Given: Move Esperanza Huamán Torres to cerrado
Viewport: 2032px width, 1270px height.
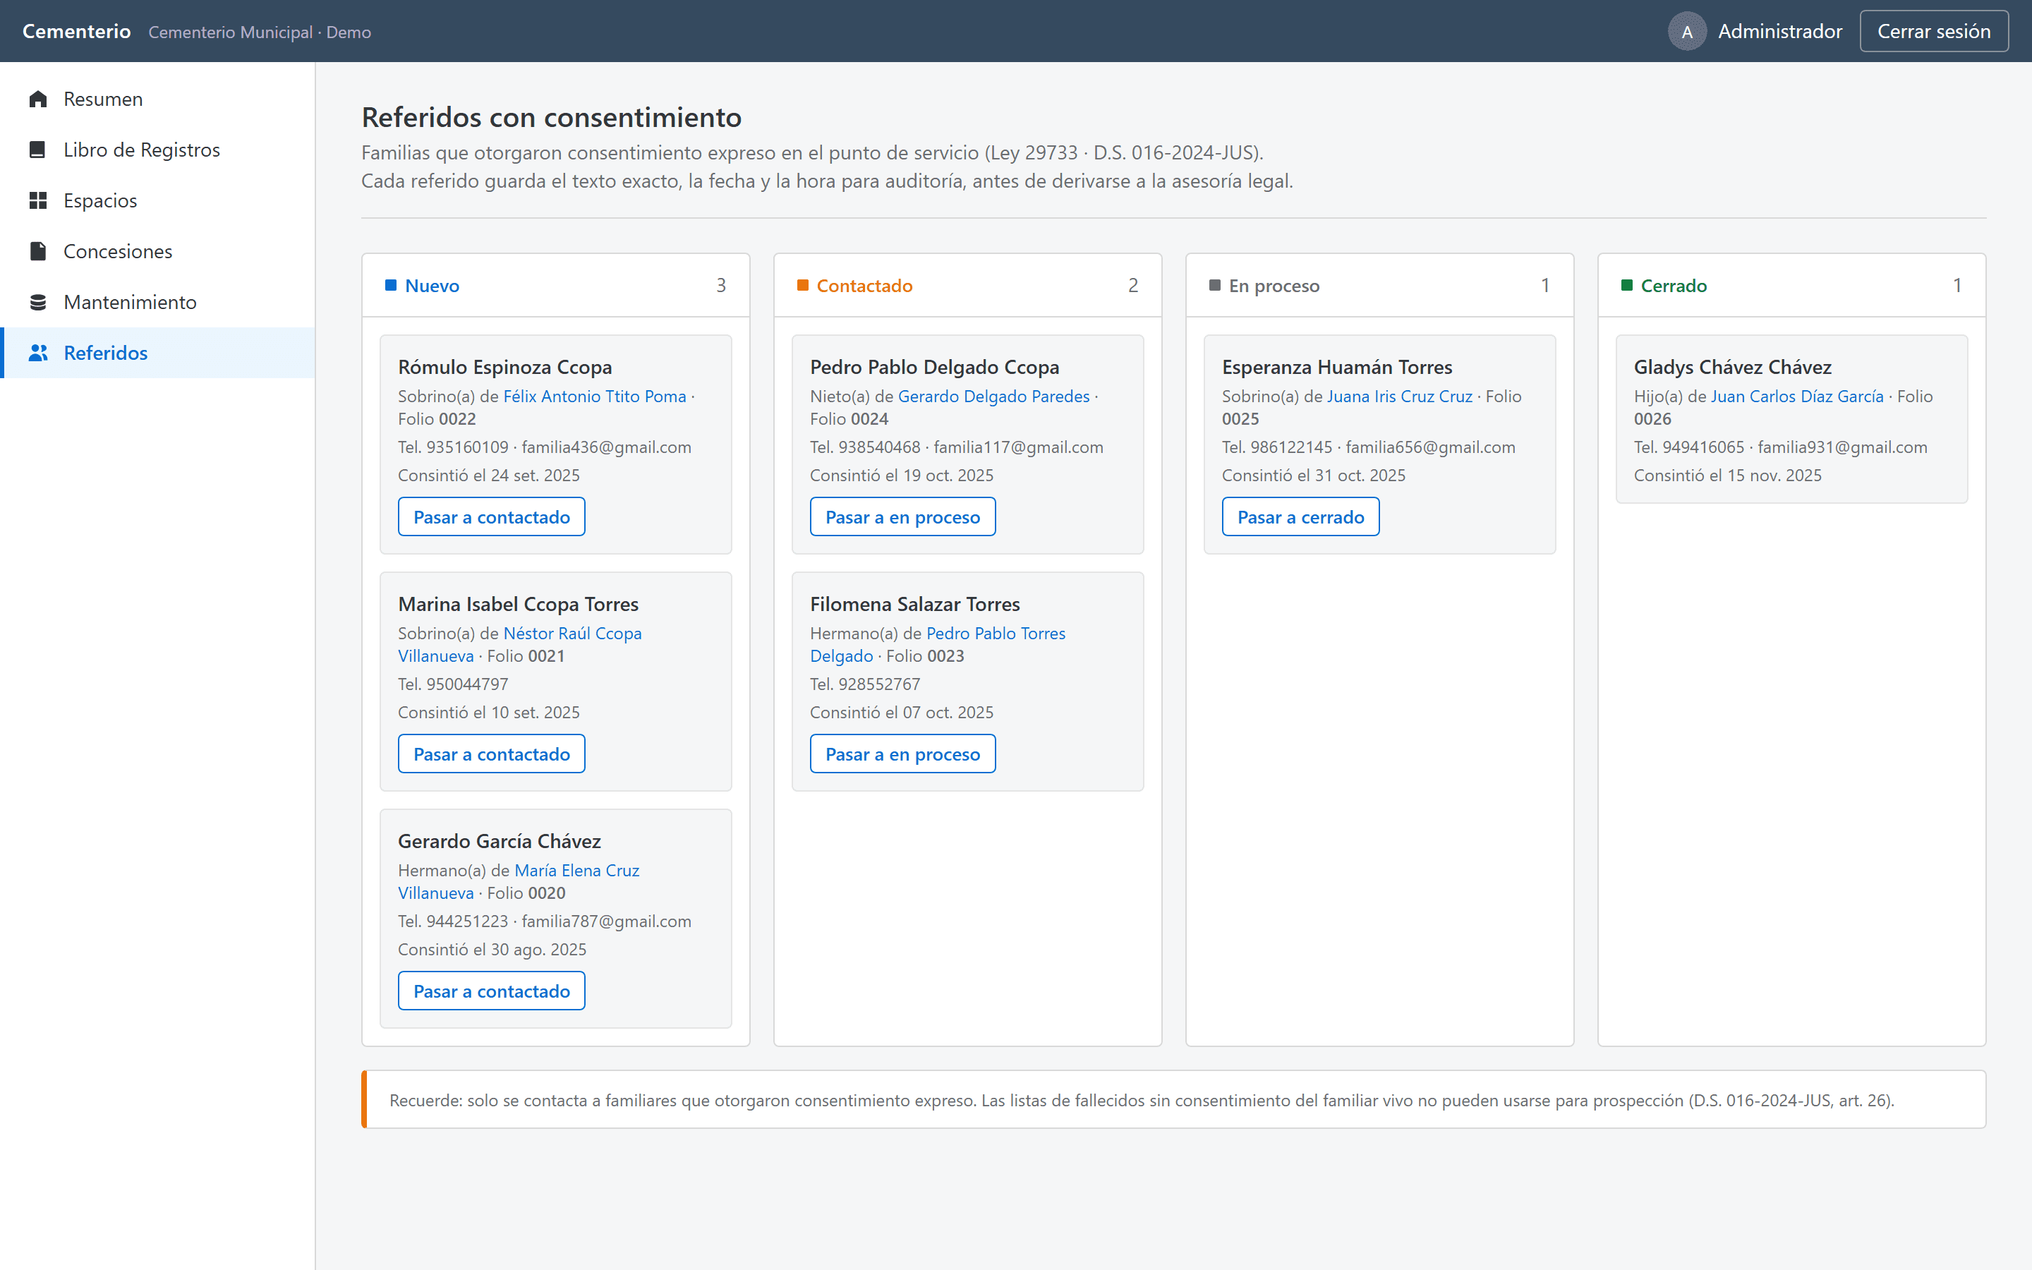Looking at the screenshot, I should click(1300, 516).
